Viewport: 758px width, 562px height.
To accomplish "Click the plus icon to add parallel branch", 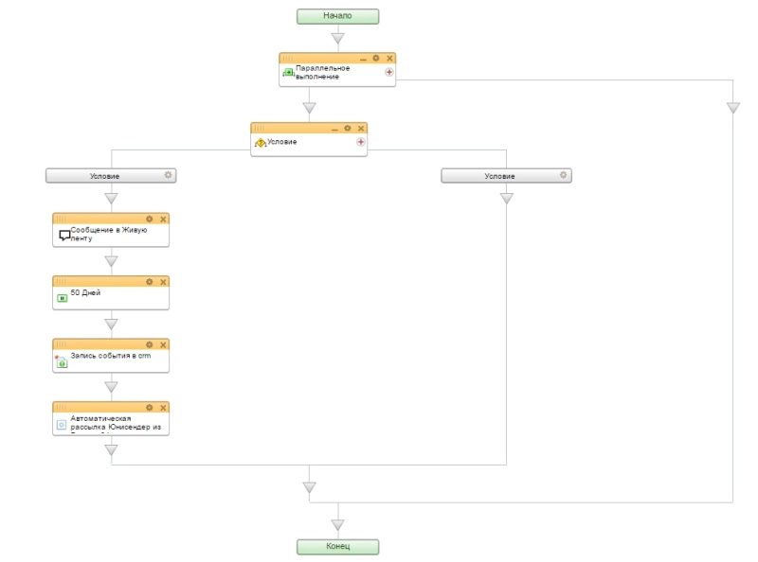I will coord(388,72).
